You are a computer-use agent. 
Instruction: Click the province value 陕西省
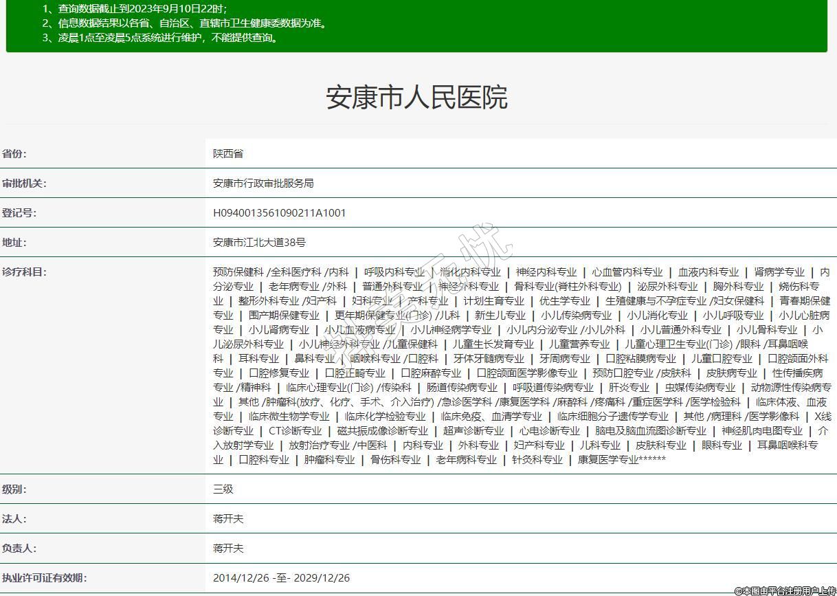click(x=228, y=154)
